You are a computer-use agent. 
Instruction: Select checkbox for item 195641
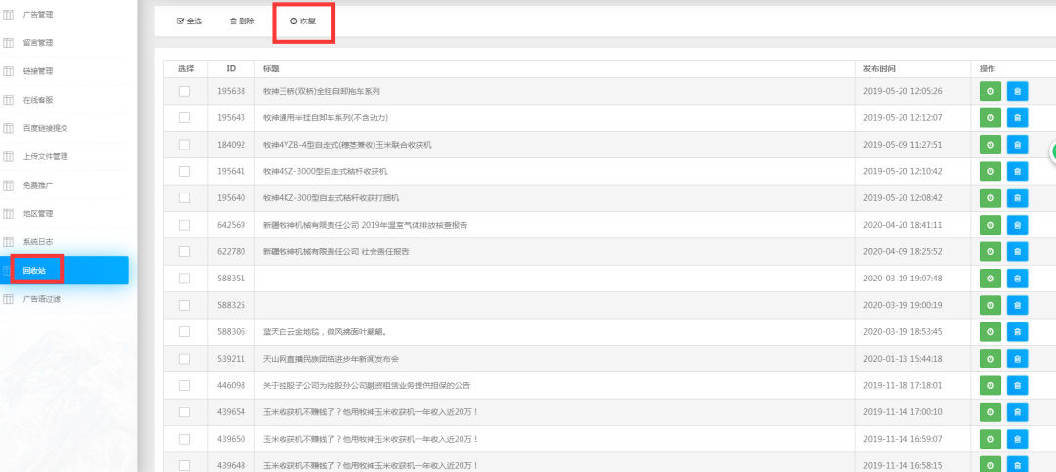tap(184, 171)
